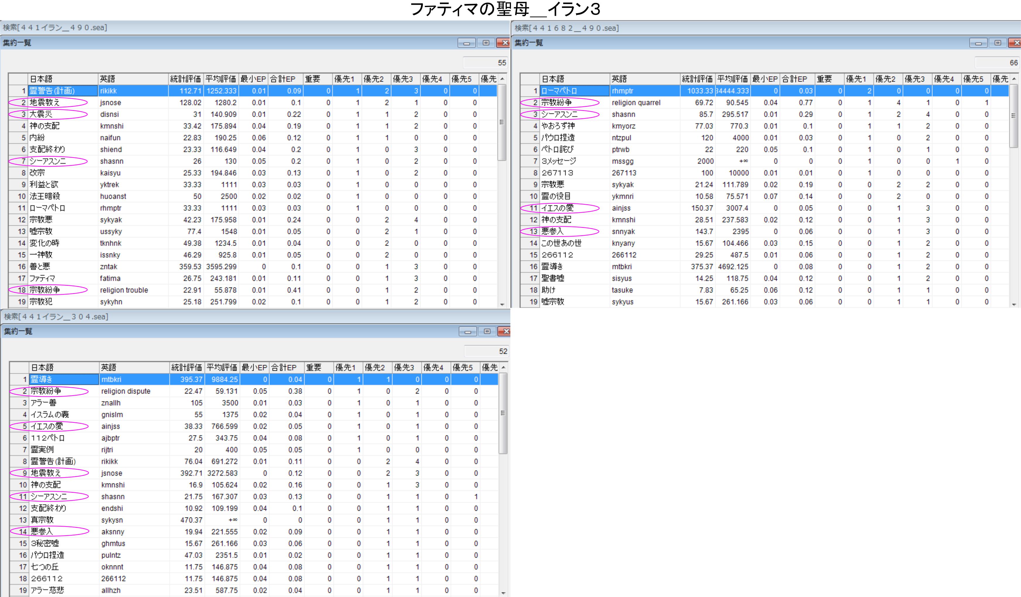1021x597 pixels.
Task: Click 合計EP header in bottom table
Action: click(284, 368)
